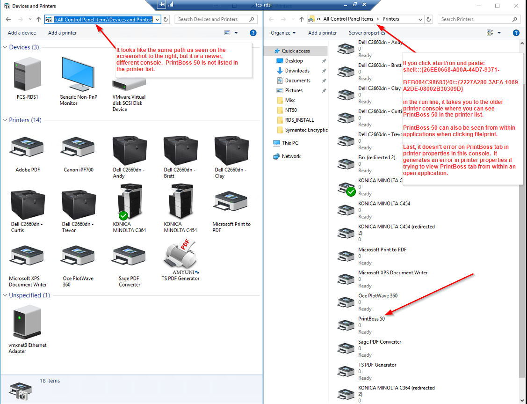This screenshot has width=527, height=404.
Task: Collapse the Devices (3) group
Action: (5, 47)
